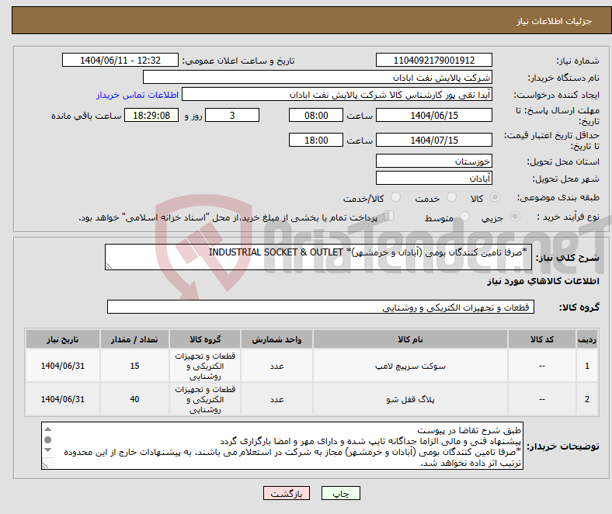Viewport: 612px width, 514px height.
Task: Click unit عدد in سوکت سرپیچ row
Action: click(276, 366)
